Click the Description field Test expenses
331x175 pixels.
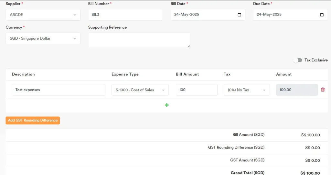tap(59, 90)
